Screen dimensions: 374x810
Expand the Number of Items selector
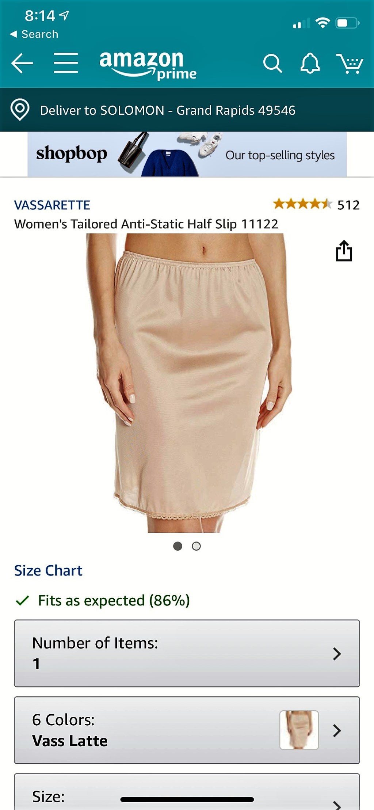coord(187,653)
